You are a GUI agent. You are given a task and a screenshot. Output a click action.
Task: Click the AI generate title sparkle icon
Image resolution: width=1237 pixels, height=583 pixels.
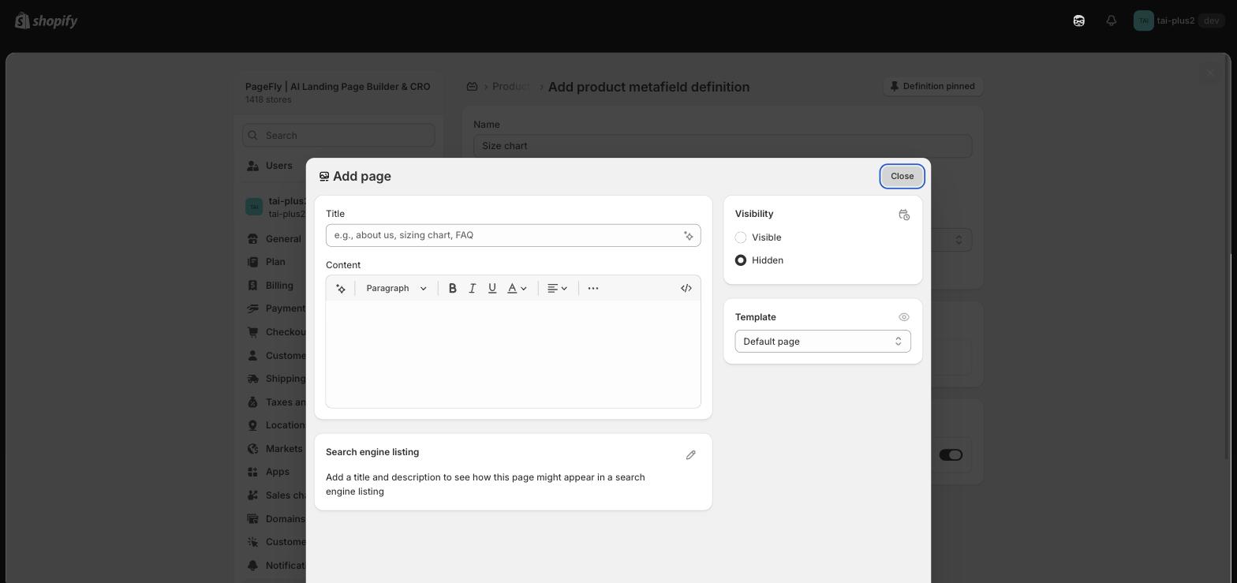click(689, 236)
